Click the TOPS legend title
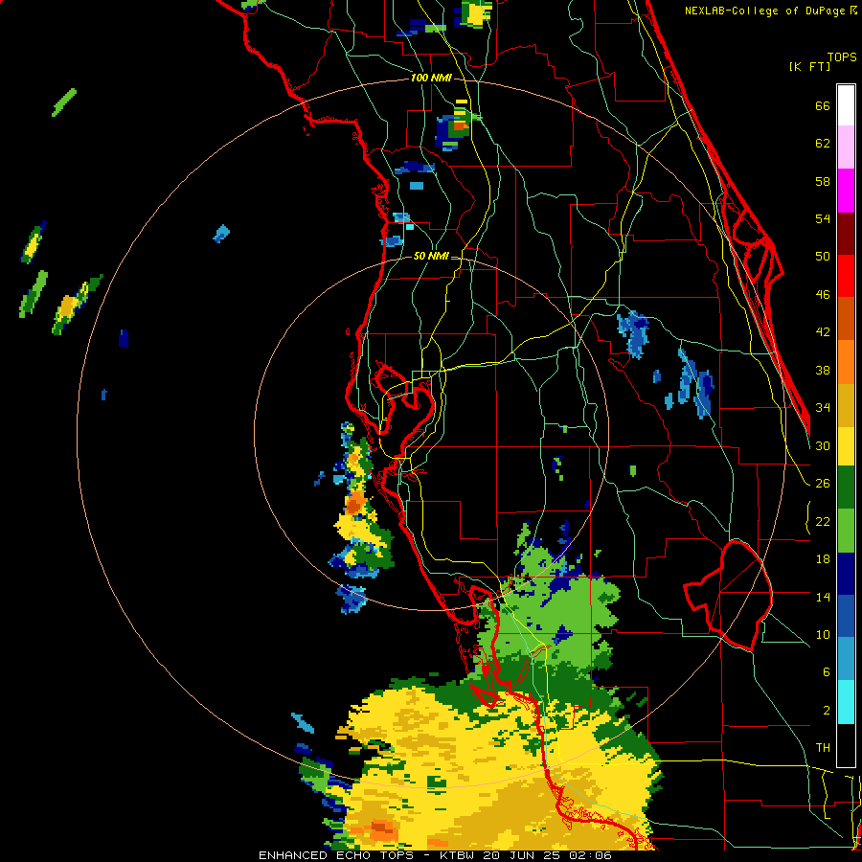This screenshot has width=862, height=862. 842,57
